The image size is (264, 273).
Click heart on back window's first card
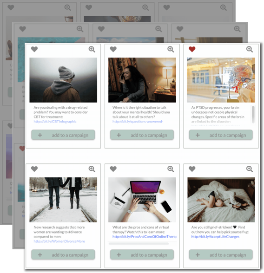pyautogui.click(x=11, y=7)
